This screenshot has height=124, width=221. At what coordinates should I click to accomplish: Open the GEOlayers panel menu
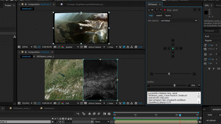pyautogui.click(x=160, y=4)
